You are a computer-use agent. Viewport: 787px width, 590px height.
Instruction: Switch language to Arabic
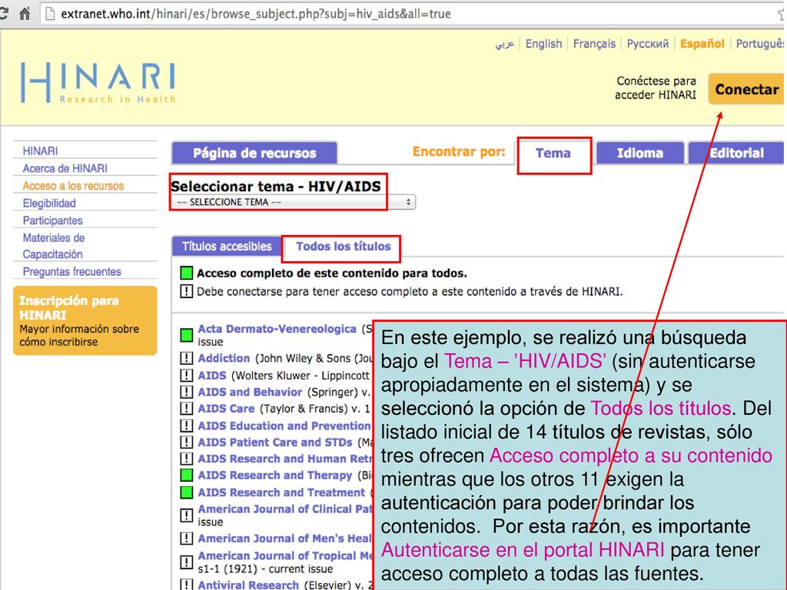[x=504, y=44]
